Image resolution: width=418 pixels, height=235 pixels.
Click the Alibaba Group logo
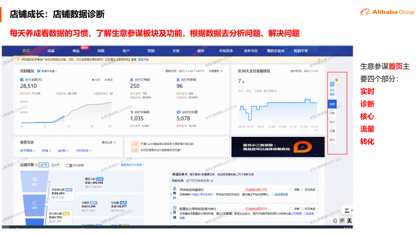click(387, 12)
